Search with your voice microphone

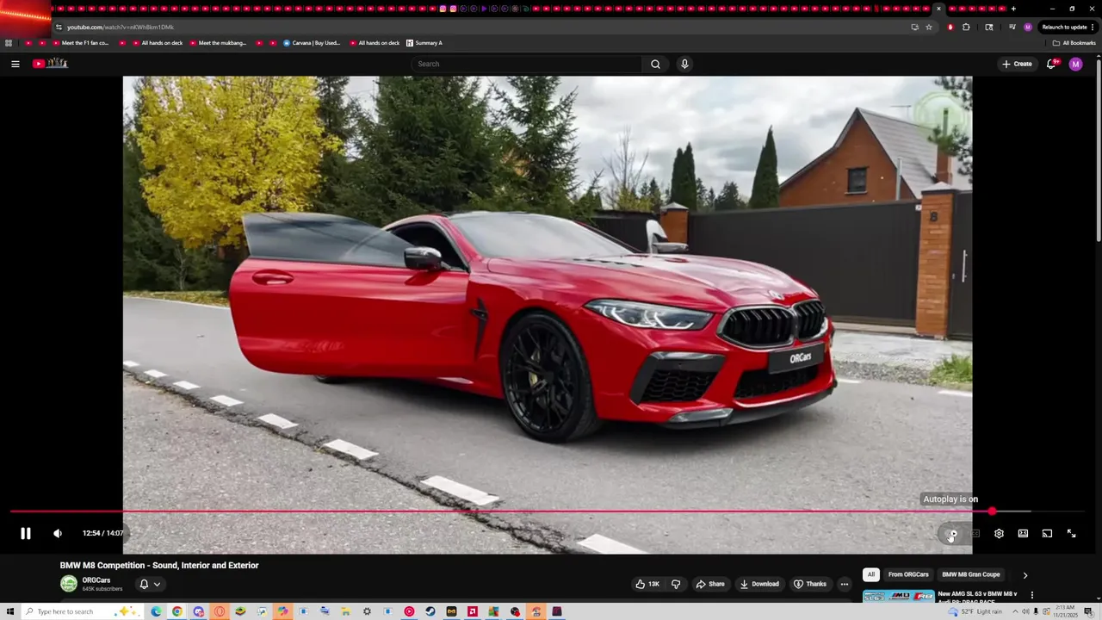click(x=684, y=64)
